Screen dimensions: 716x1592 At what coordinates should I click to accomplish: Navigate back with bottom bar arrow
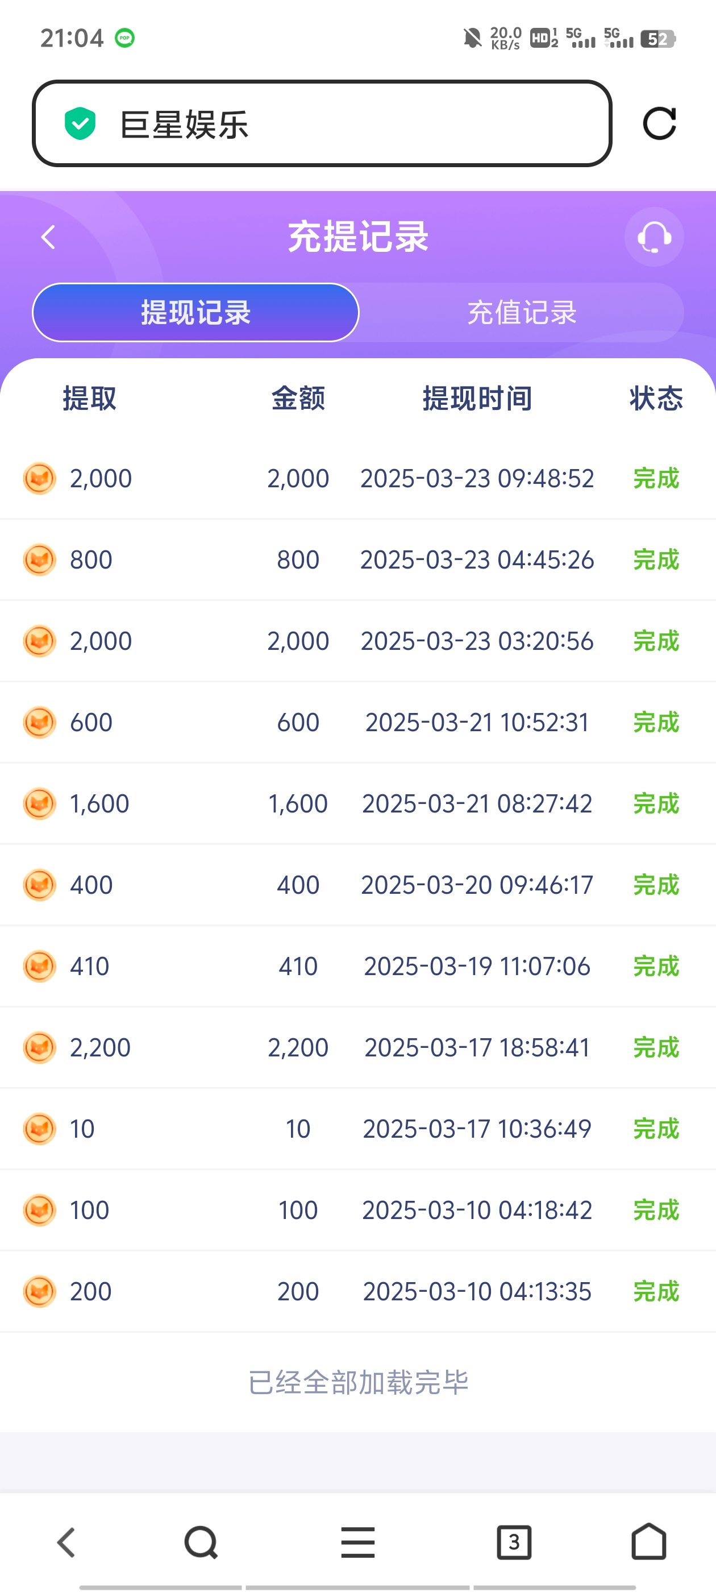tap(66, 1543)
